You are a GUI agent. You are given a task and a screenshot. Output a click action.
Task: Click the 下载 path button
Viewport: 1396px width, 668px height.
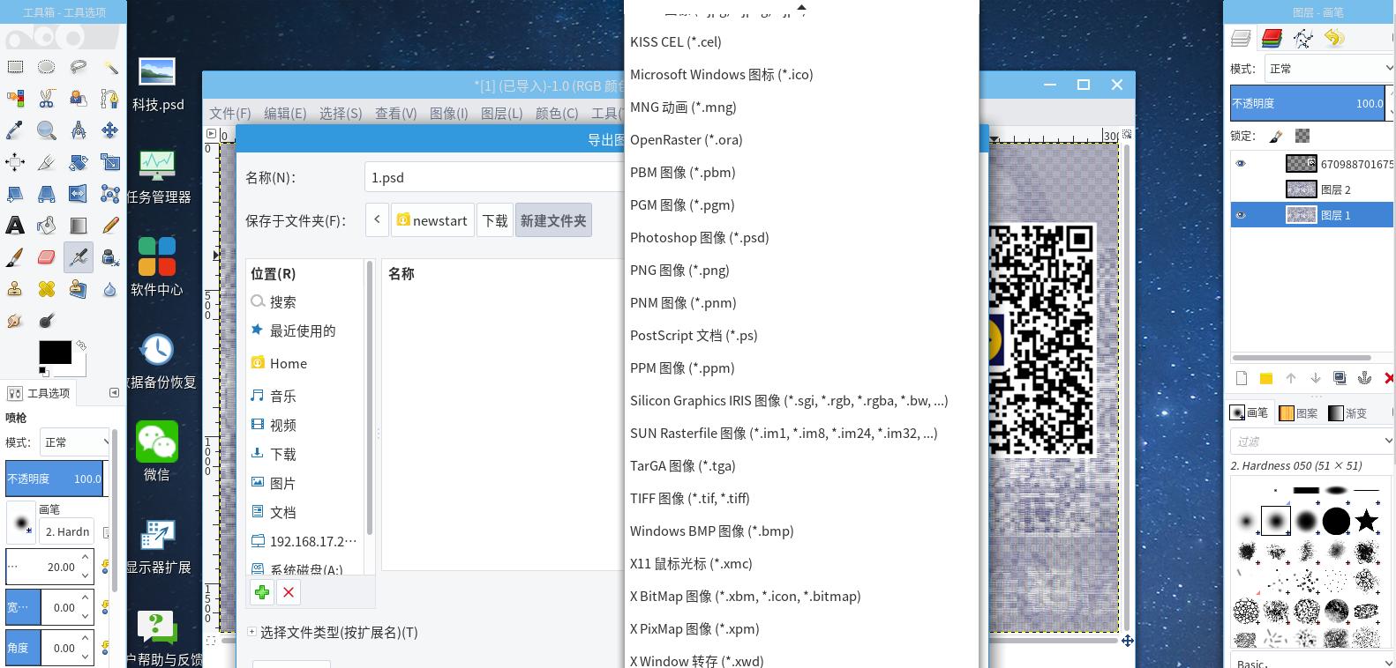(495, 220)
